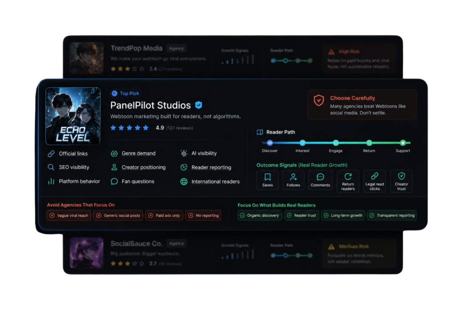466x310 pixels.
Task: Open the TrendPop Media card thumbnail
Action: [86, 58]
